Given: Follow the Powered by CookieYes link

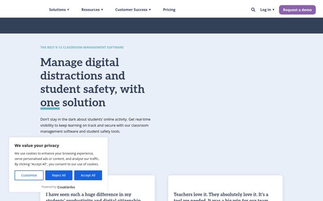Looking at the screenshot, I should (58, 187).
